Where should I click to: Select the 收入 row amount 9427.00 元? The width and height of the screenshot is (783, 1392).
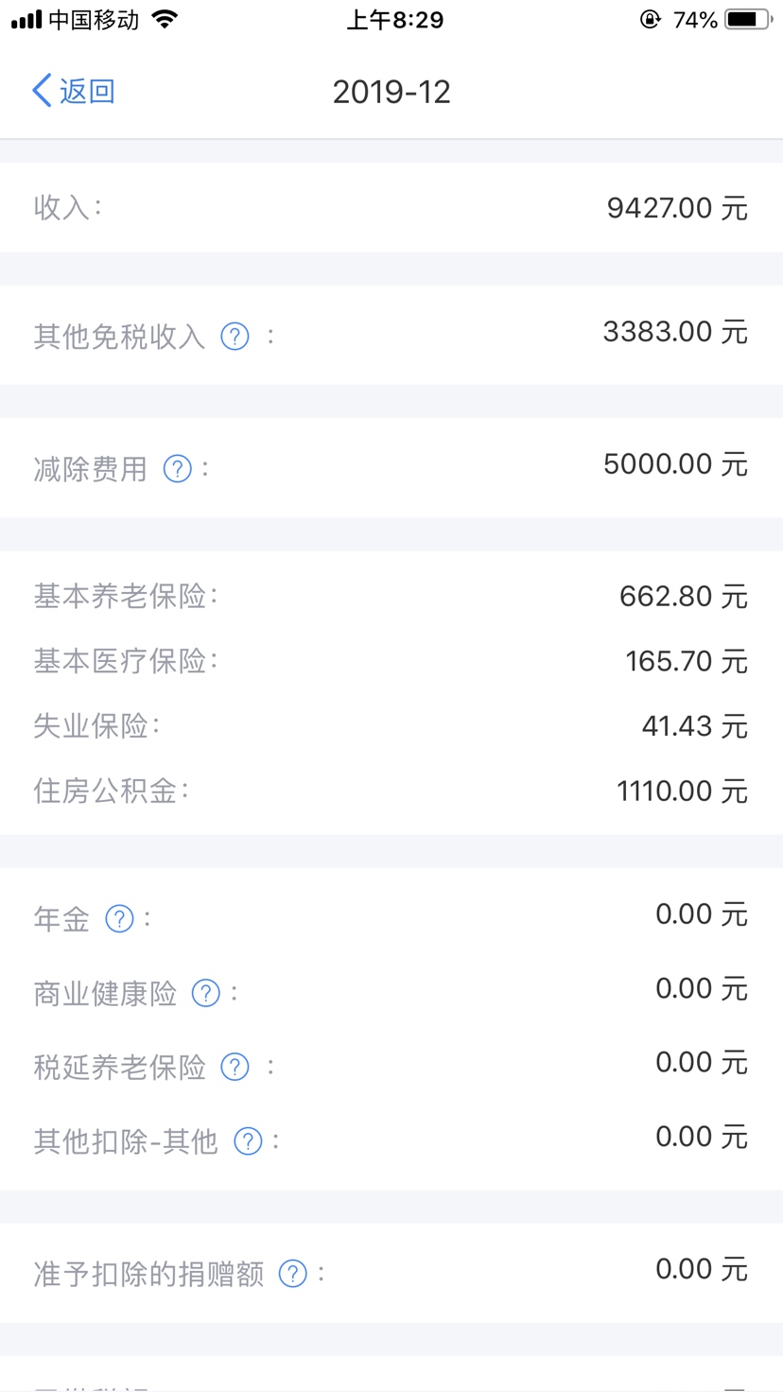pos(677,208)
